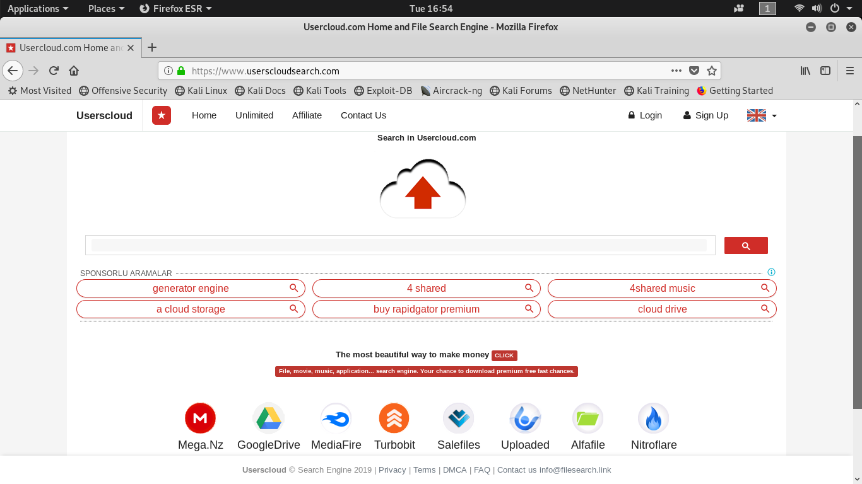Select the Home nav item
862x484 pixels.
204,115
